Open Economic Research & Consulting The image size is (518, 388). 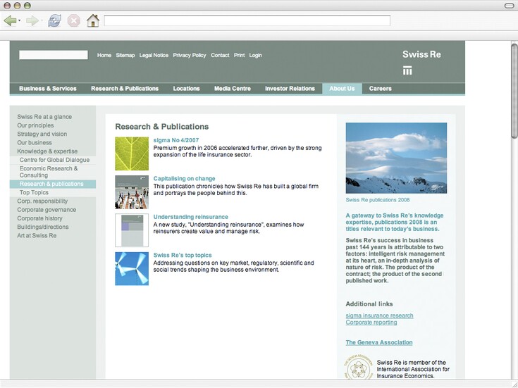(x=49, y=172)
